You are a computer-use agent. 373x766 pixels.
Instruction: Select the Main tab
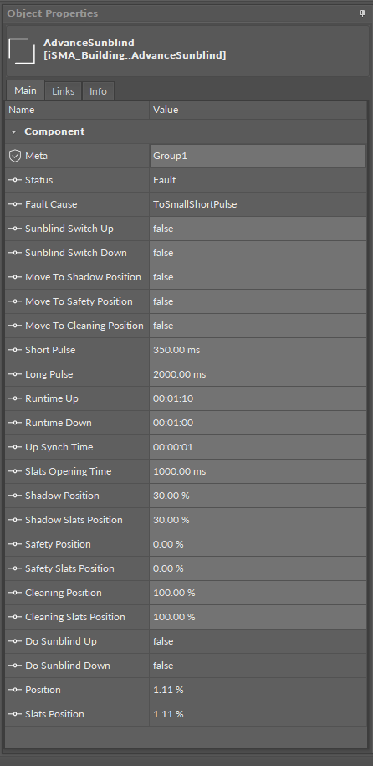click(25, 90)
